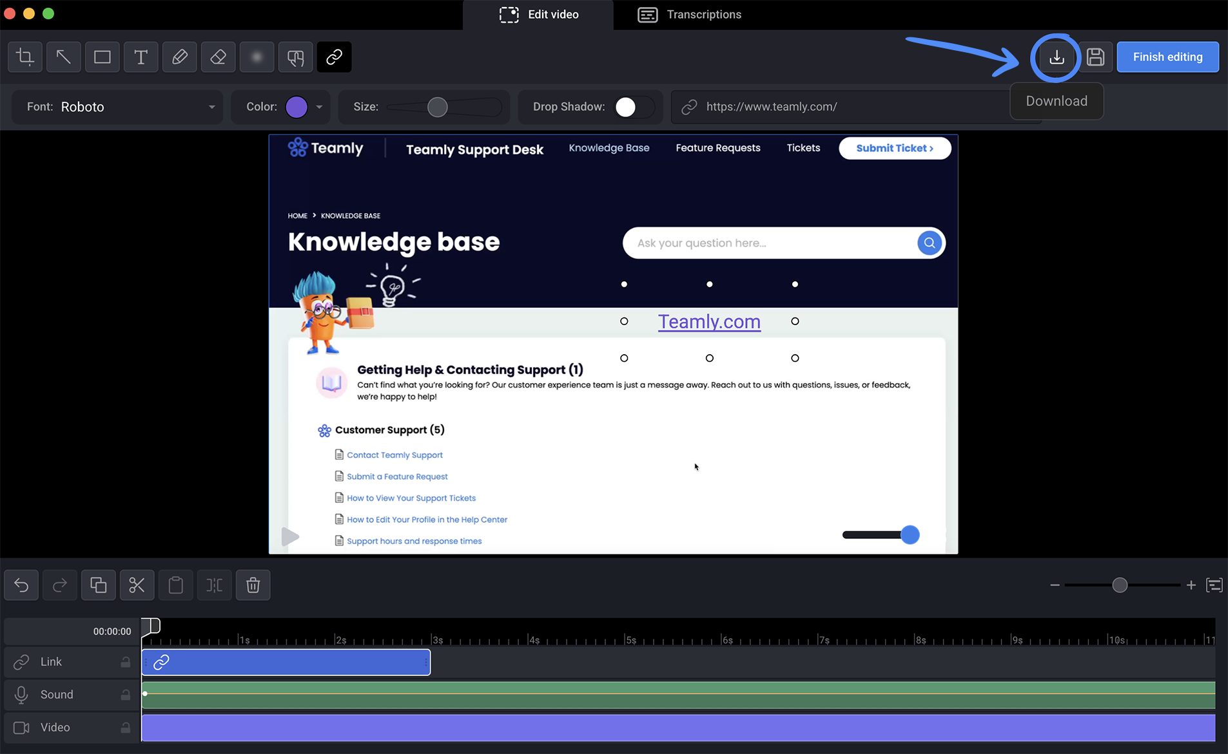This screenshot has height=754, width=1228.
Task: Click the timeline playhead marker
Action: 151,625
